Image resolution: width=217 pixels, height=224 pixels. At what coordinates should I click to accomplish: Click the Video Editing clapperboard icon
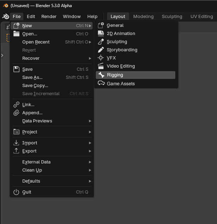click(101, 66)
